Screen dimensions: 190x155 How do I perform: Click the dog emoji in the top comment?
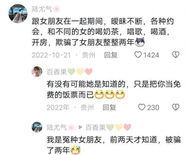(140, 42)
